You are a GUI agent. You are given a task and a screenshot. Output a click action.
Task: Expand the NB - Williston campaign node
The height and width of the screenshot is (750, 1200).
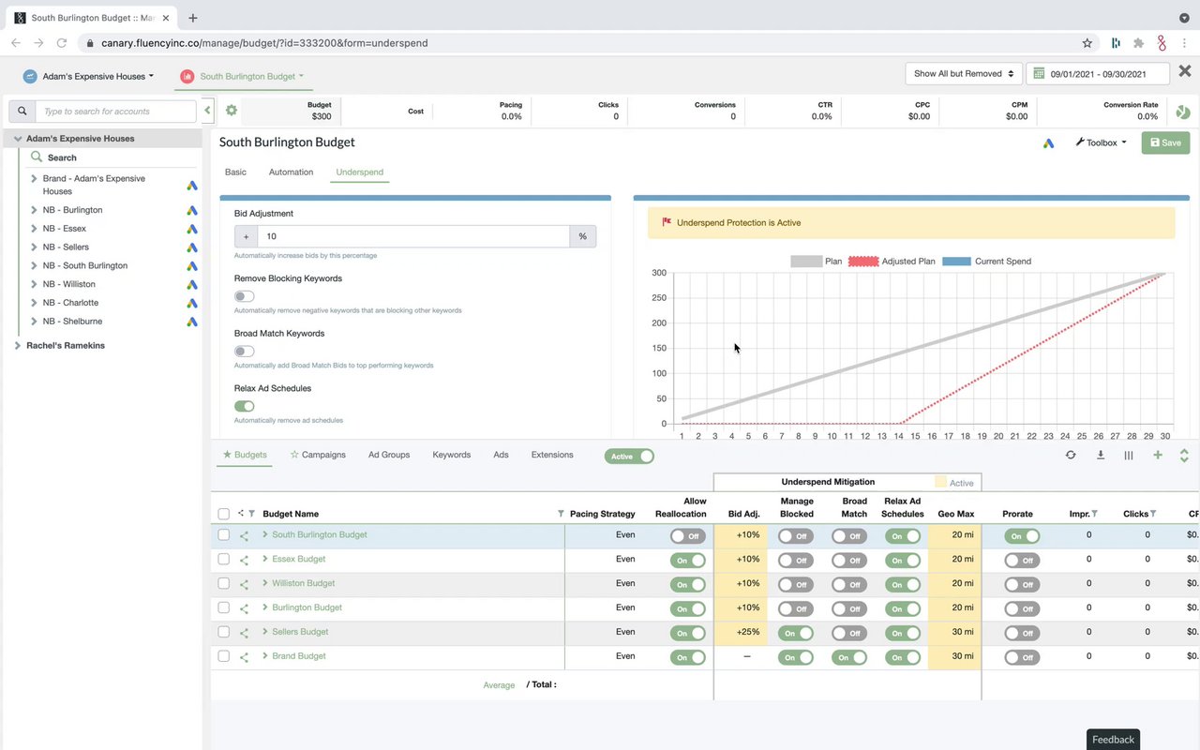(x=35, y=284)
